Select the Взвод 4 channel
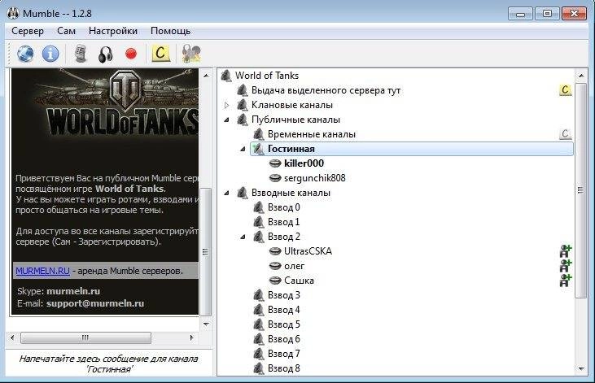Screen dimensions: 595x383 [284, 310]
